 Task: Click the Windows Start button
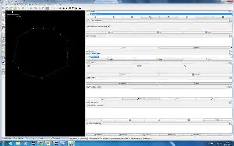(3, 143)
